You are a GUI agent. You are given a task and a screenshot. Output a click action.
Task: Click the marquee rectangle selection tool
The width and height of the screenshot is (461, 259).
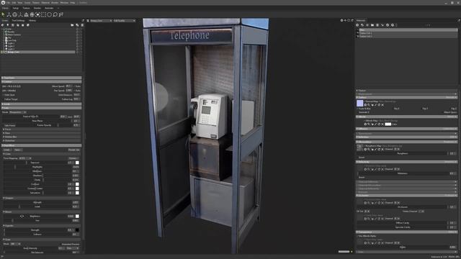[43, 14]
